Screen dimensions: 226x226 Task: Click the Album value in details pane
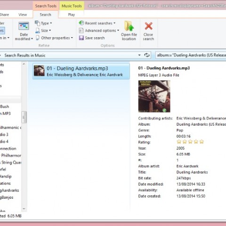pyautogui.click(x=201, y=124)
